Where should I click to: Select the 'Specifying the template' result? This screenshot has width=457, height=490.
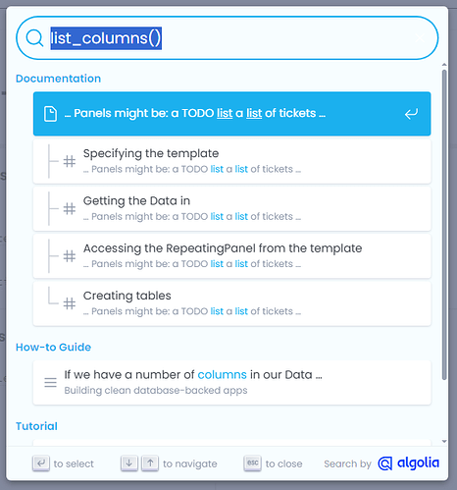[x=231, y=161]
